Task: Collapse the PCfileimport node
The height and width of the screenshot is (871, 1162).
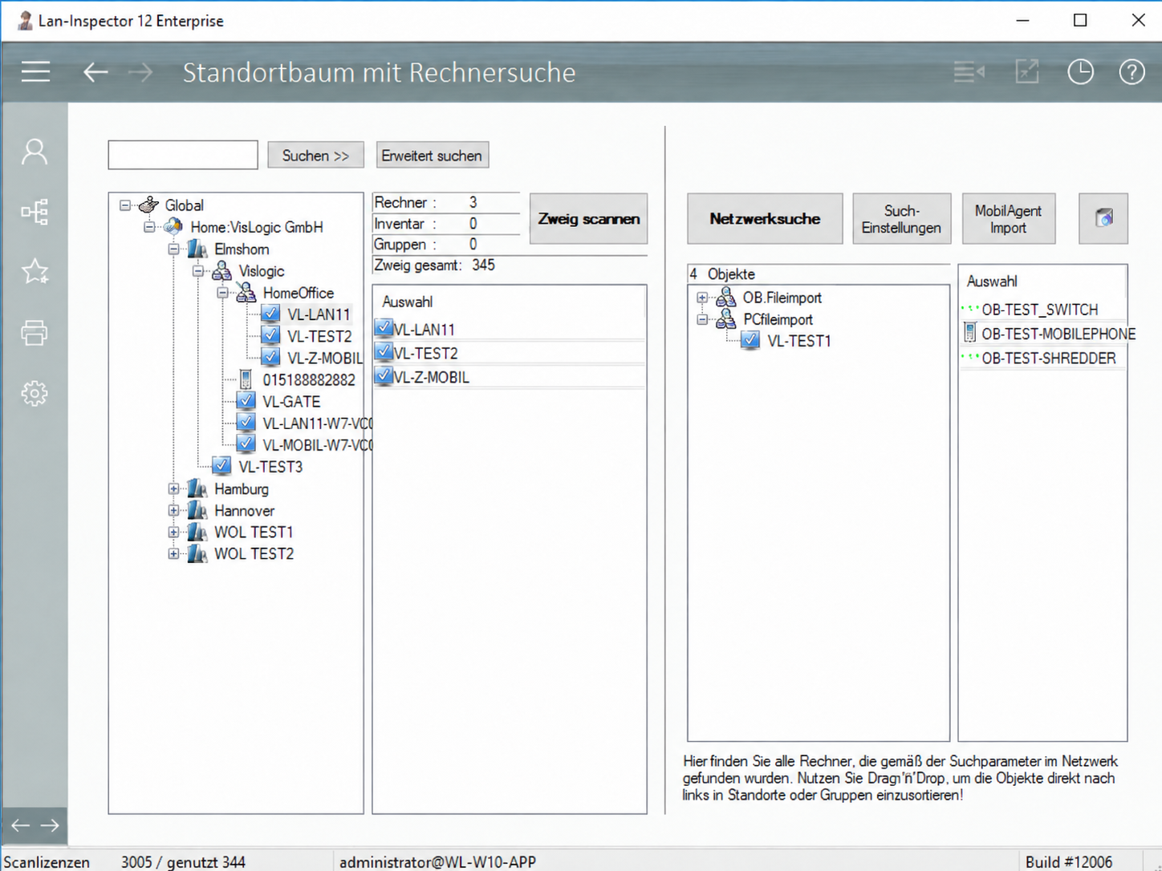Action: click(702, 319)
